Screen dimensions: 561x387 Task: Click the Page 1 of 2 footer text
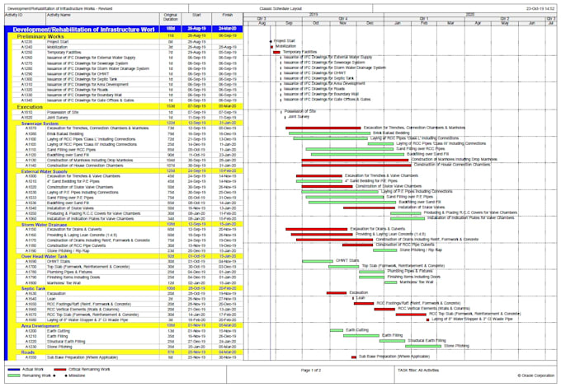click(310, 371)
